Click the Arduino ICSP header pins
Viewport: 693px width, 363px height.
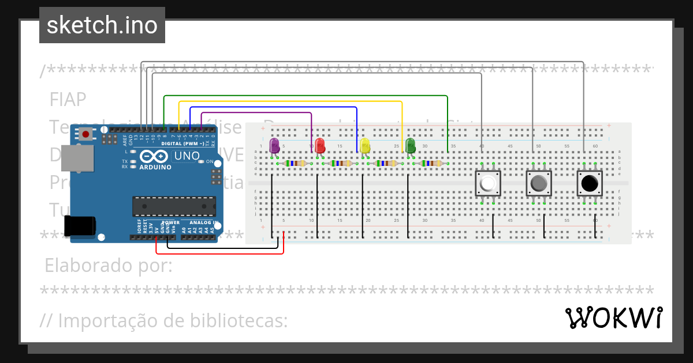point(216,177)
